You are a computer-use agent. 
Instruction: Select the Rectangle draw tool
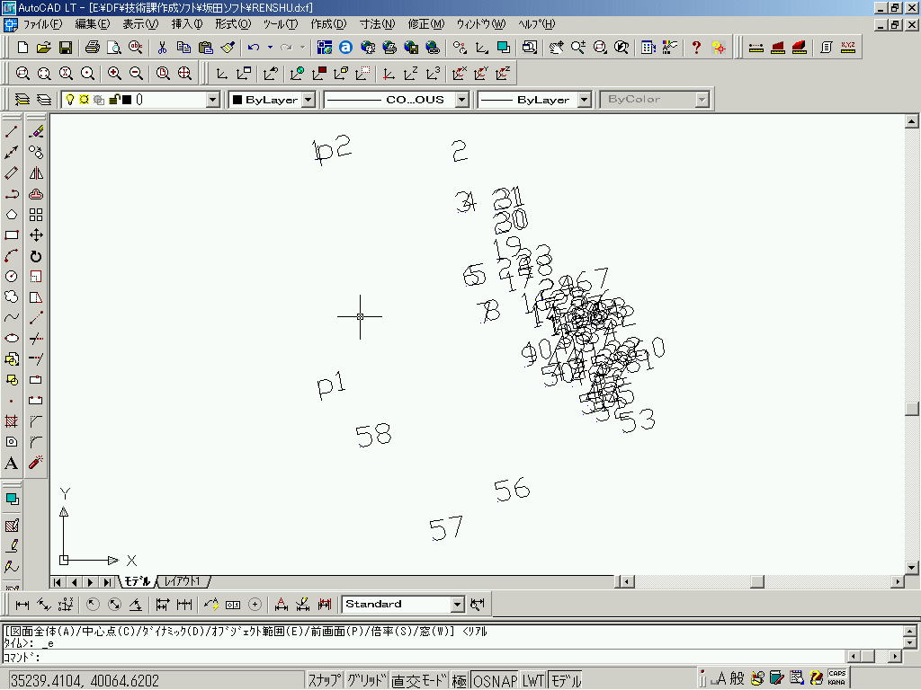(x=11, y=235)
